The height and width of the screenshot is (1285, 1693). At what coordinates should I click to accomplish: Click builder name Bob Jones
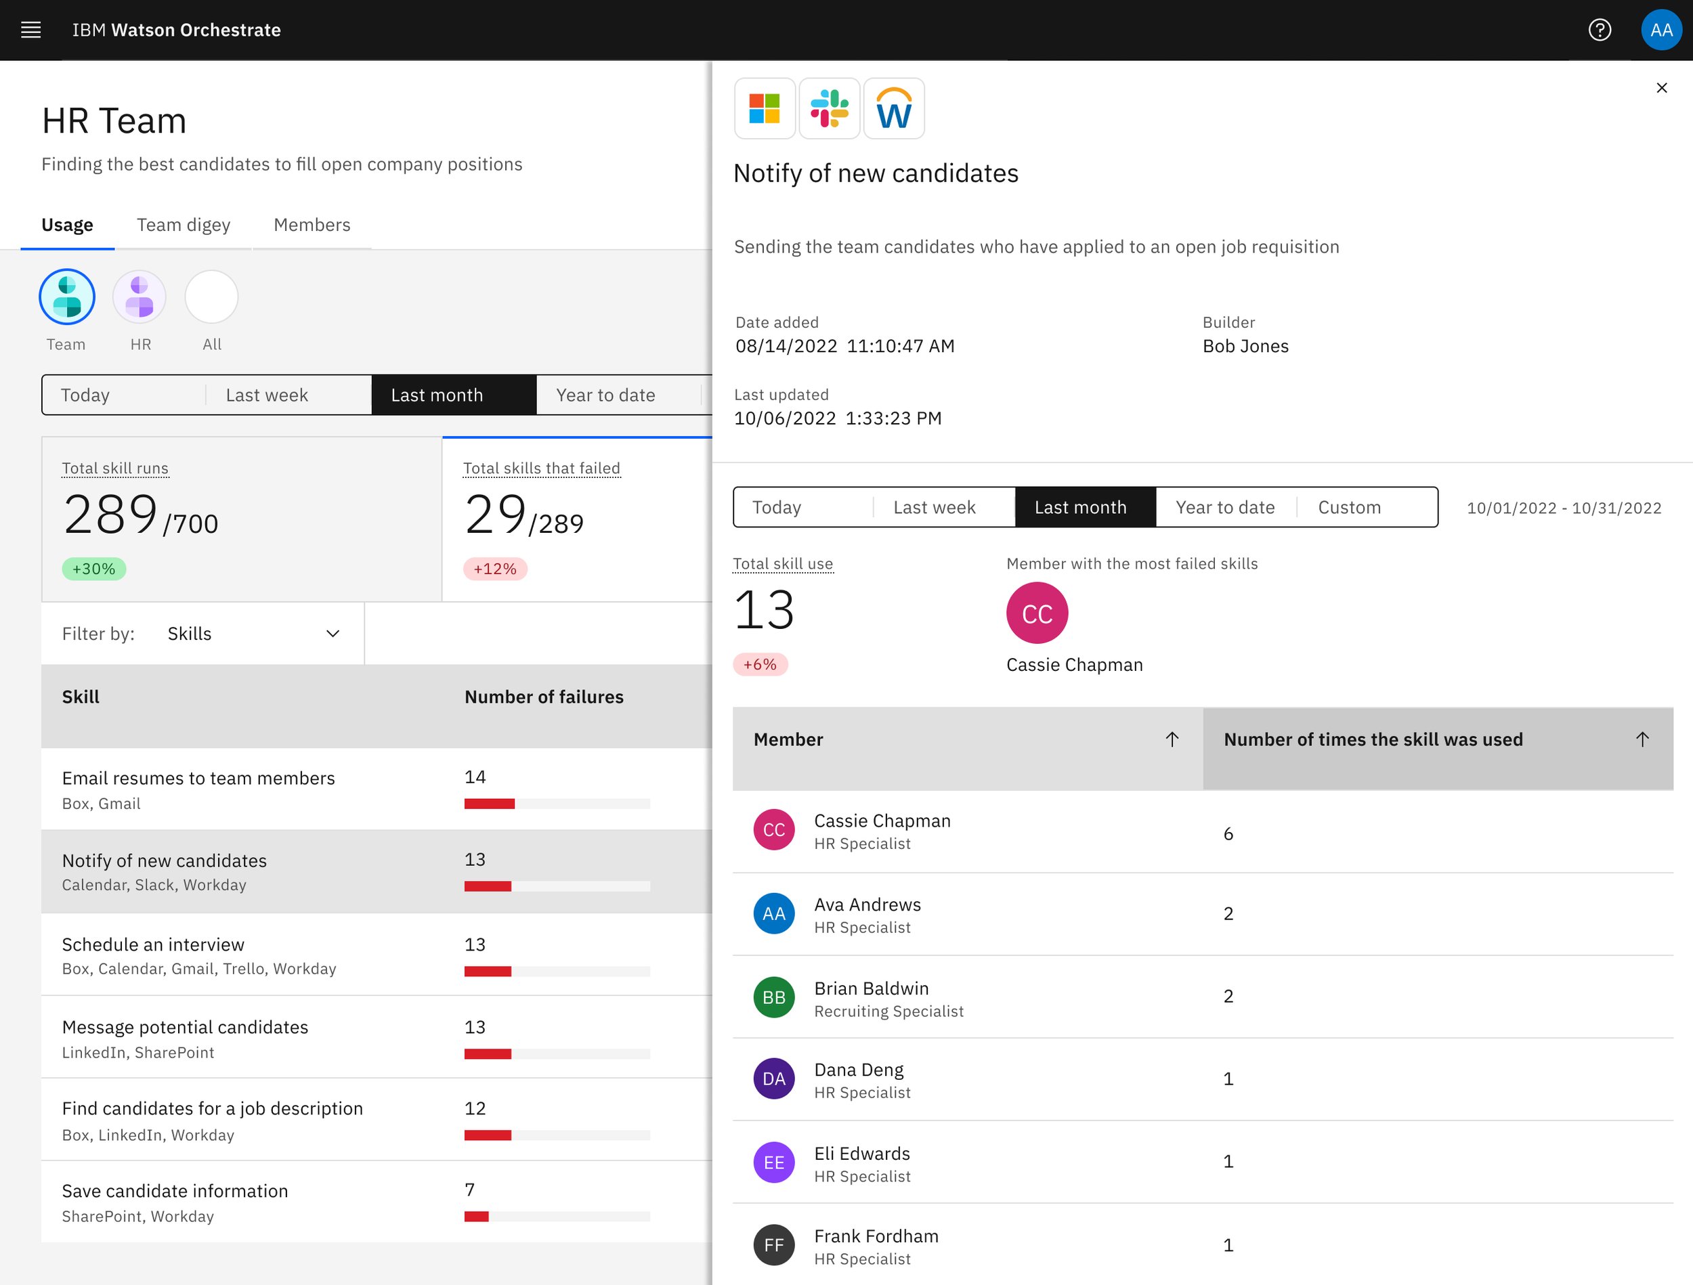[1245, 347]
